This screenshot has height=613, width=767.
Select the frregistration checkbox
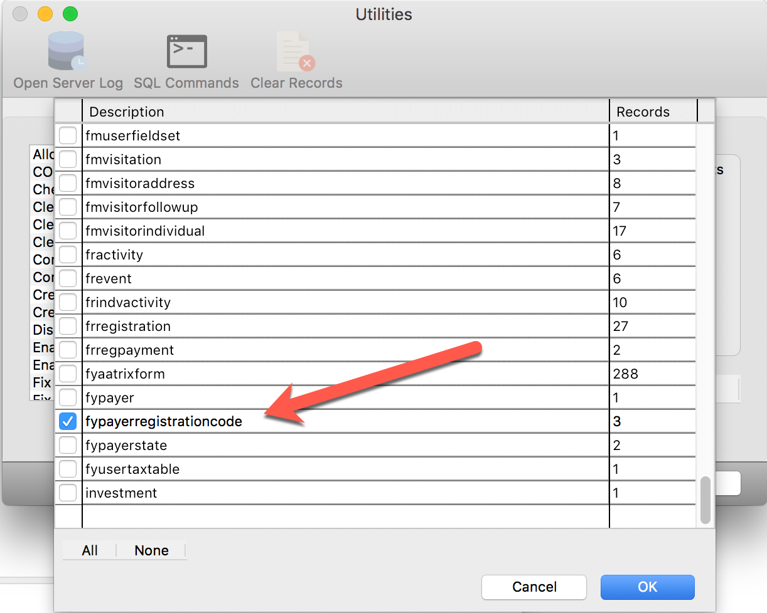pyautogui.click(x=68, y=327)
